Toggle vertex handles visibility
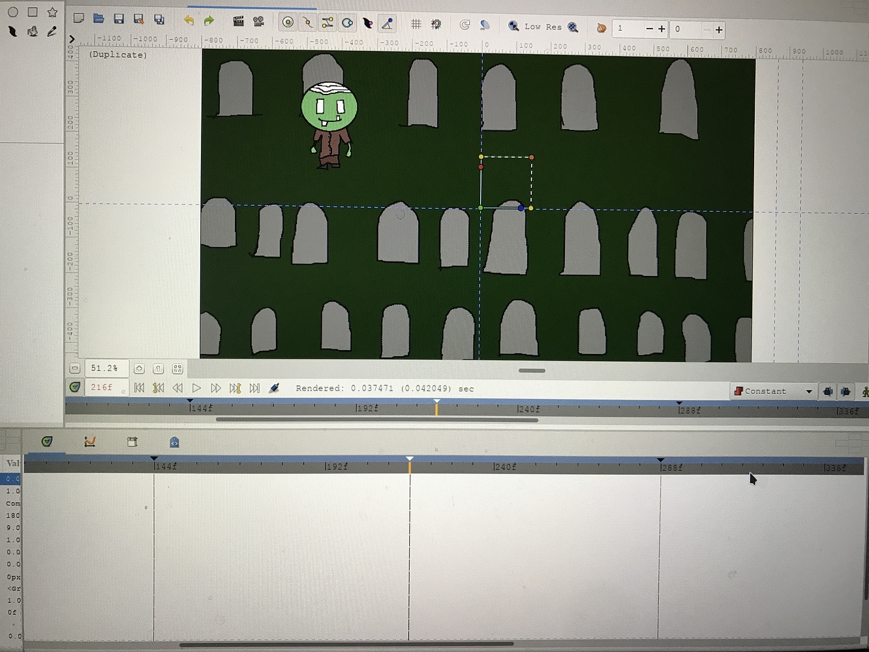This screenshot has height=652, width=869. point(307,23)
